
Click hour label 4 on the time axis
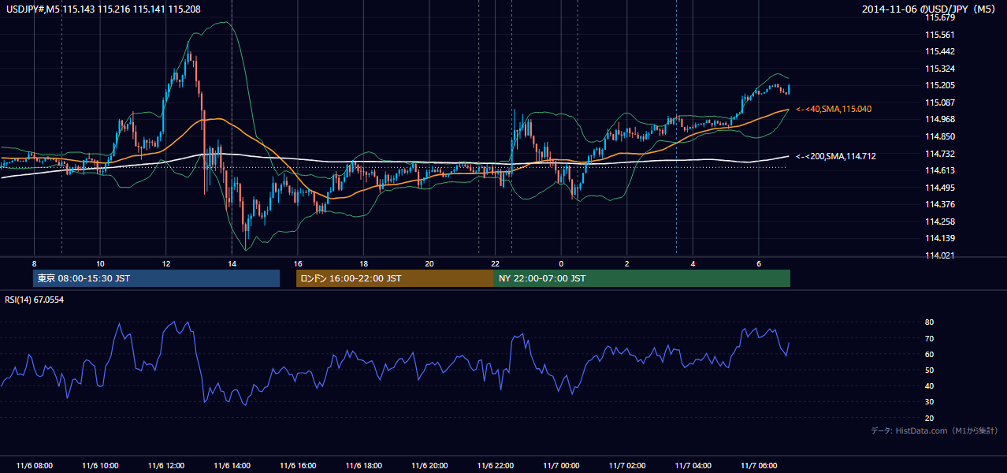(693, 263)
